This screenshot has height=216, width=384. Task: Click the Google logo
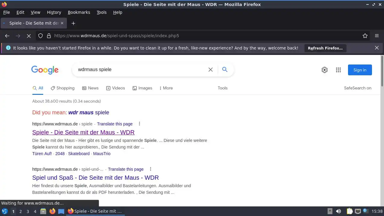tap(45, 70)
